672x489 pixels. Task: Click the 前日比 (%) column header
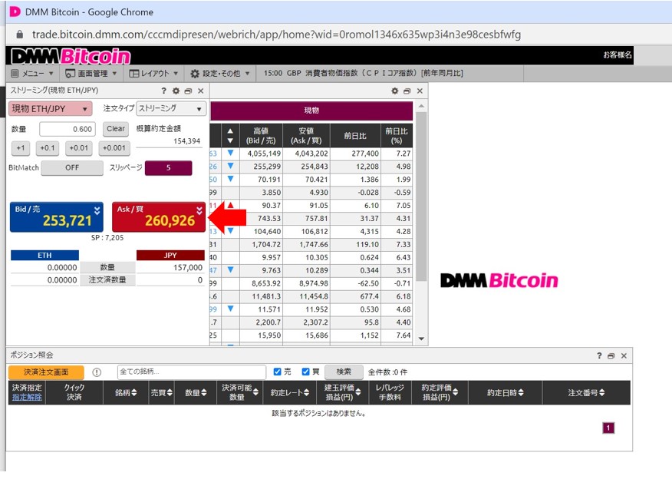[x=397, y=136]
